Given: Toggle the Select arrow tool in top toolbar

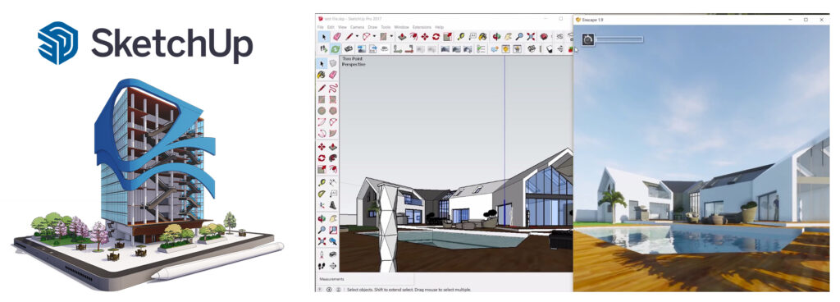Looking at the screenshot, I should tap(323, 36).
